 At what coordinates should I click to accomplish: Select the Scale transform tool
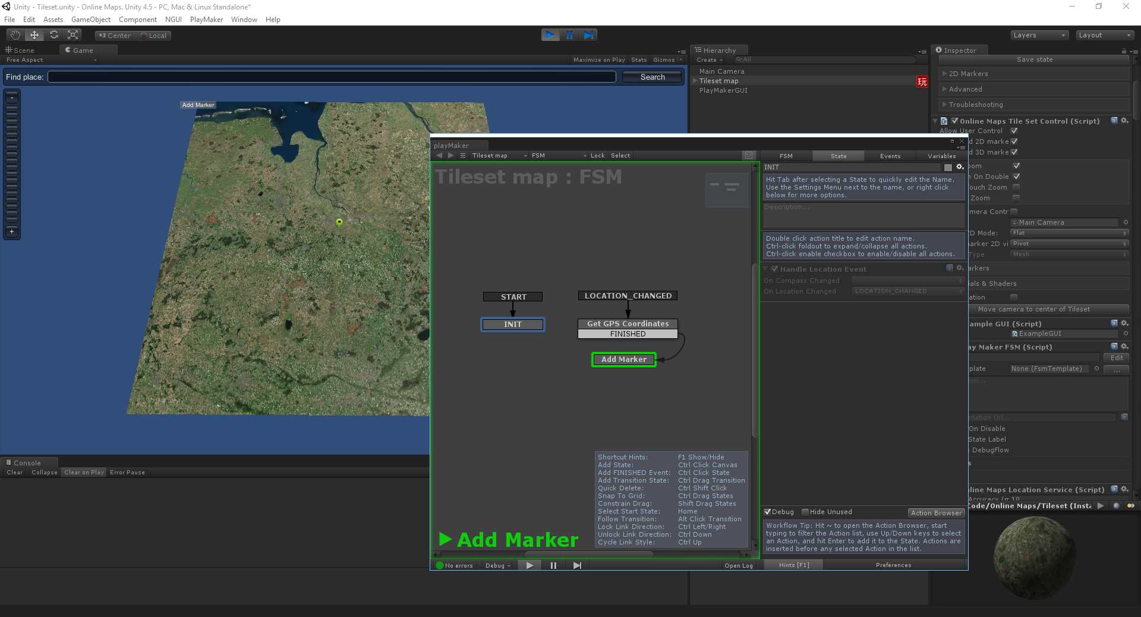click(x=73, y=35)
